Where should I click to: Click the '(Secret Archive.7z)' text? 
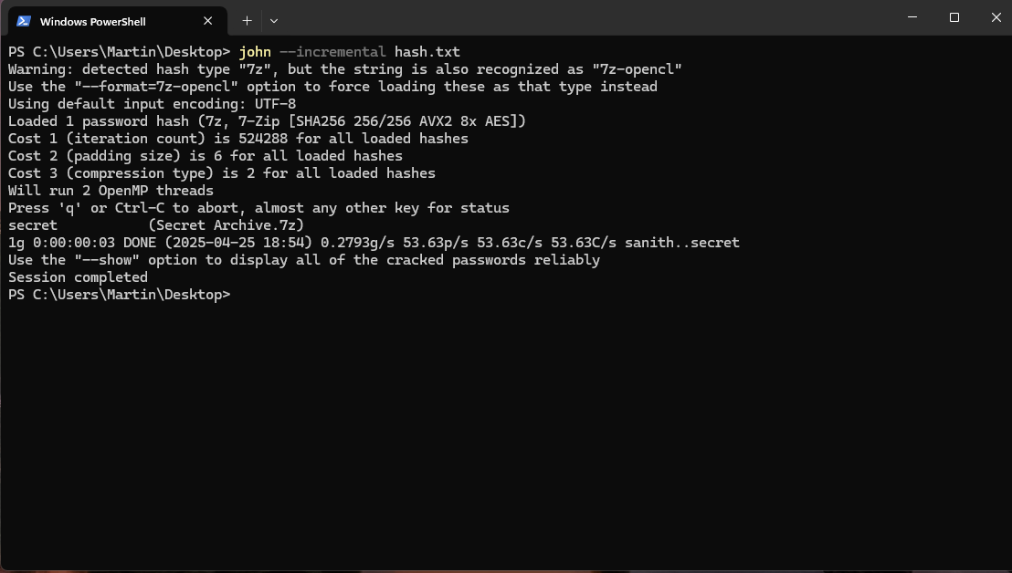point(226,225)
